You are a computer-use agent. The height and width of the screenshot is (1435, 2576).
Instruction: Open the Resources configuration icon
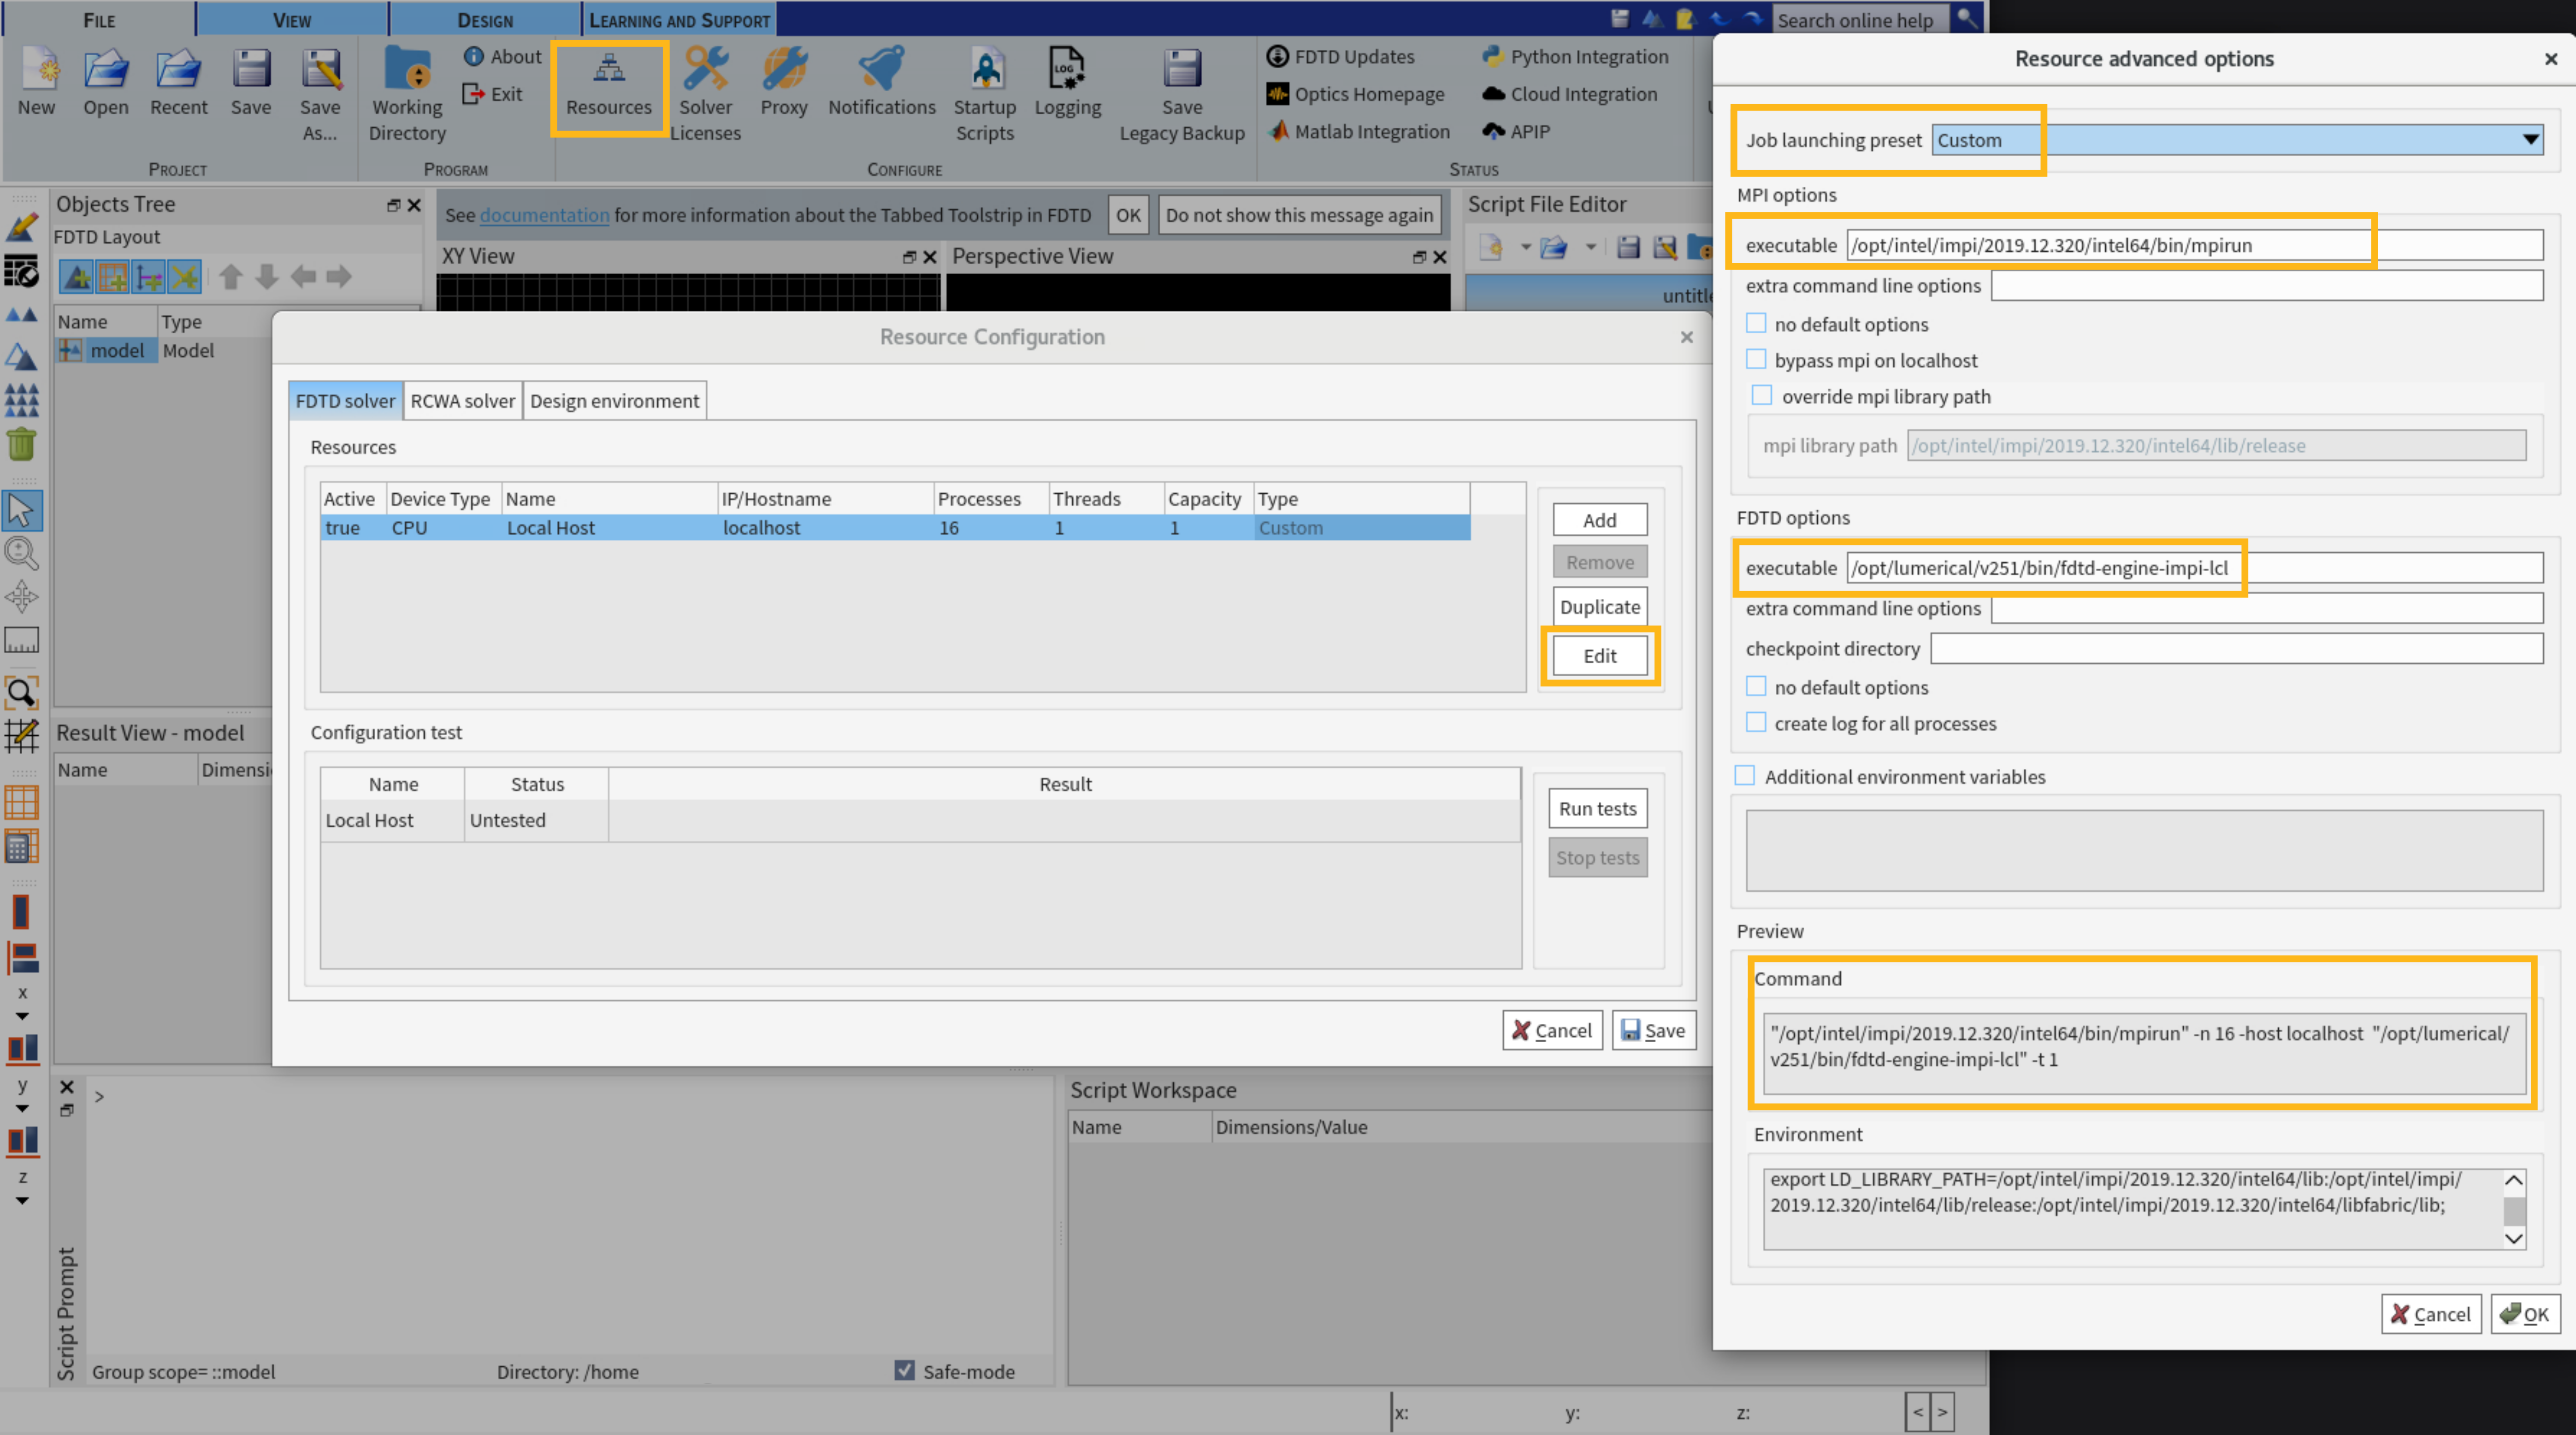(609, 84)
